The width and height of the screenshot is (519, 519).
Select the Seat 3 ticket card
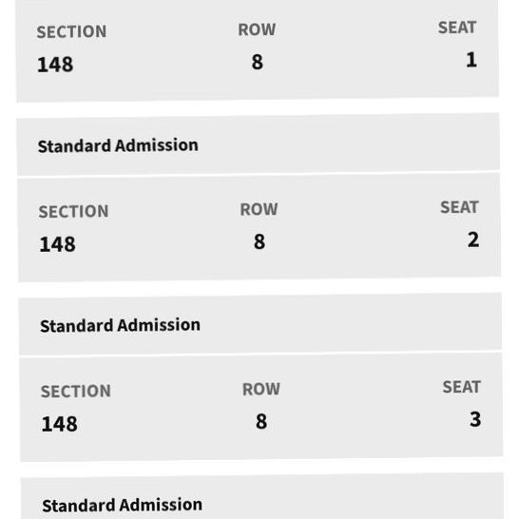pyautogui.click(x=261, y=407)
